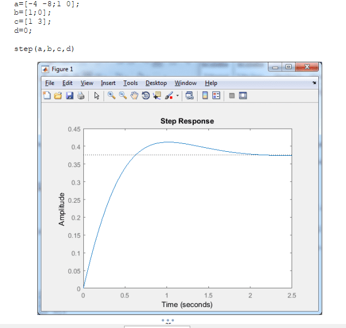Hide plot tools using the gray square icon
Viewport: 346px width, 328px height.
(232, 96)
